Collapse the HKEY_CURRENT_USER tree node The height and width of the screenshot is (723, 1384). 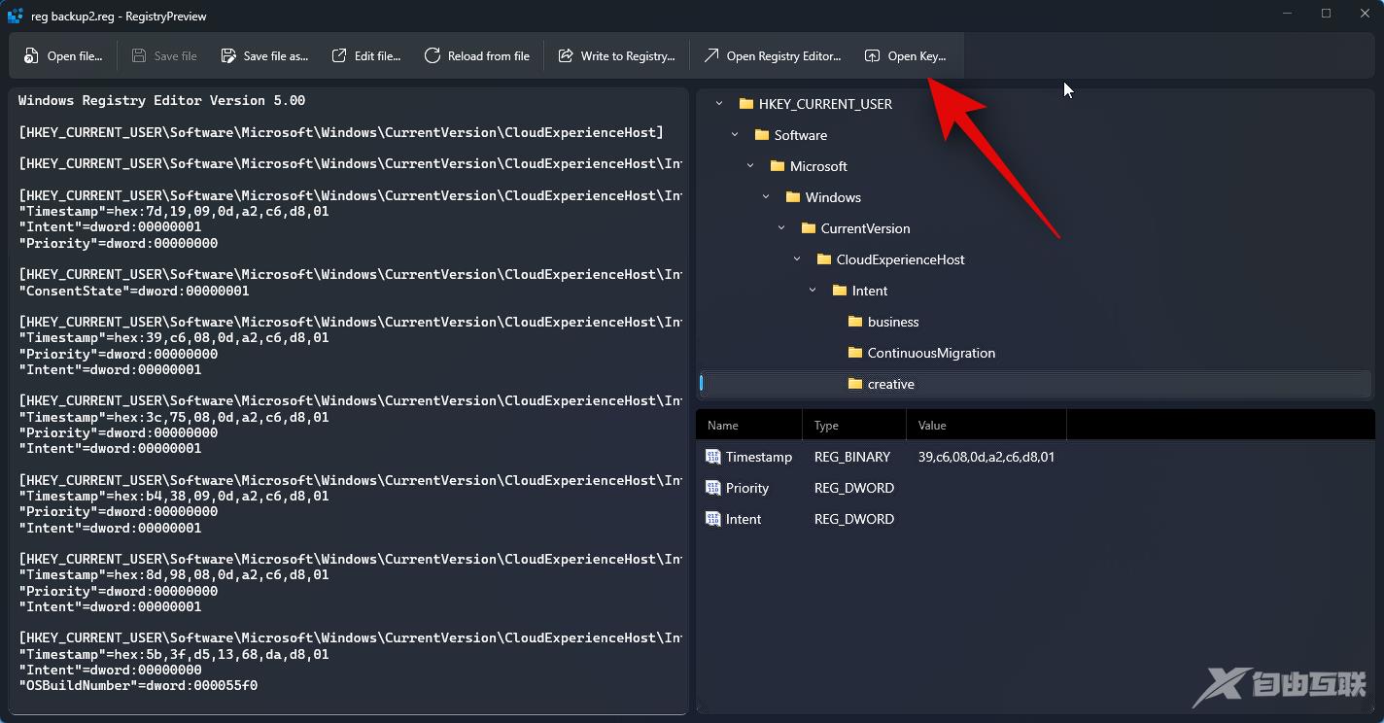pos(719,104)
